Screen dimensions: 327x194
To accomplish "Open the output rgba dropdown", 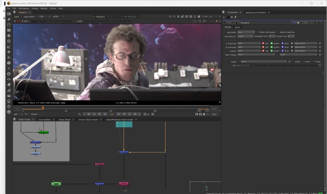I will 249,51.
